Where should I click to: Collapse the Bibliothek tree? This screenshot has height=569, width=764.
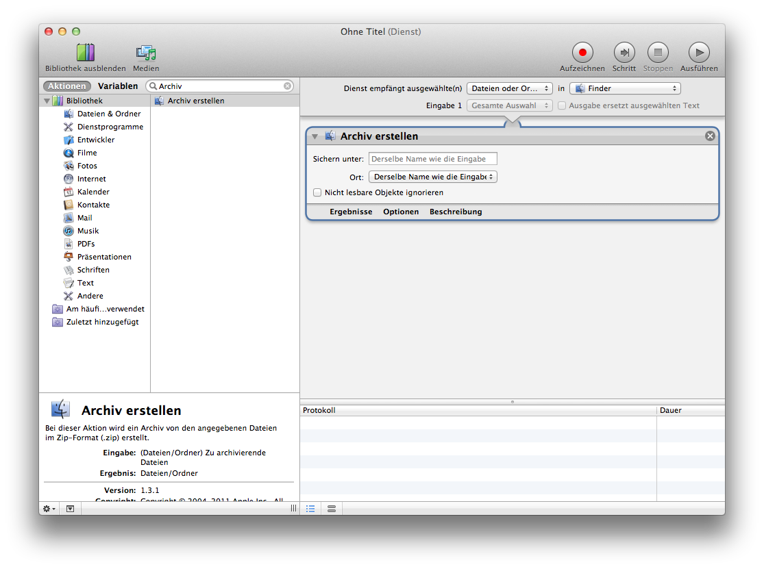47,101
